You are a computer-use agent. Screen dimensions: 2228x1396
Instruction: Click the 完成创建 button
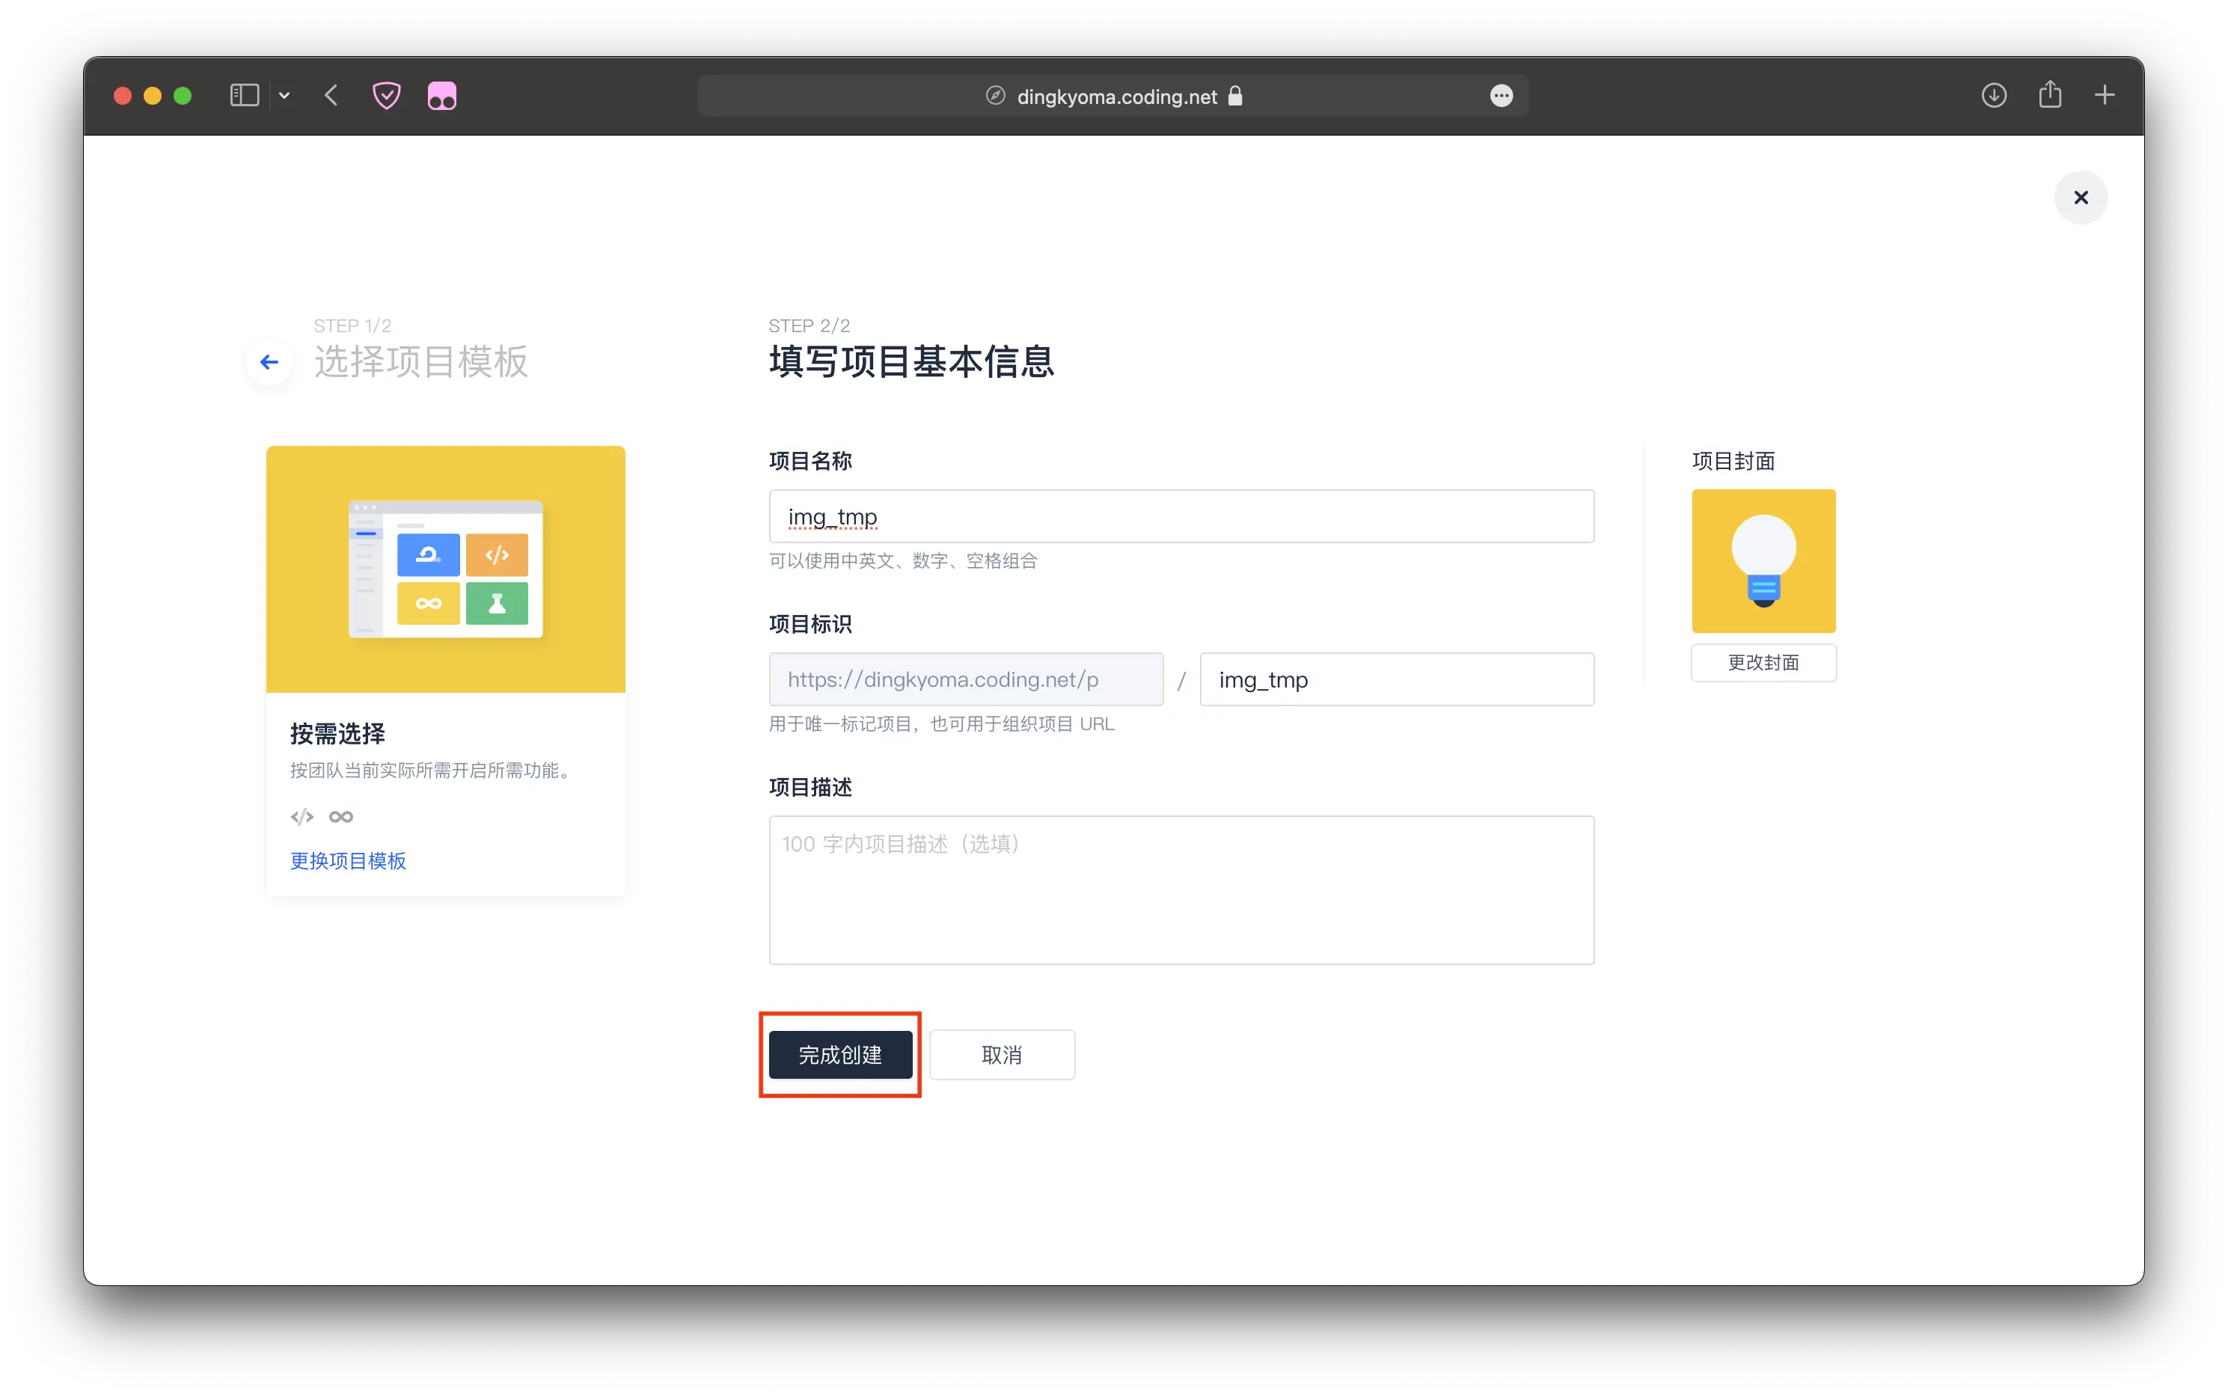tap(840, 1054)
